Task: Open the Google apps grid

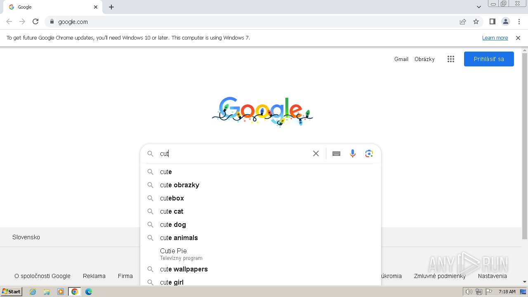Action: point(451,59)
